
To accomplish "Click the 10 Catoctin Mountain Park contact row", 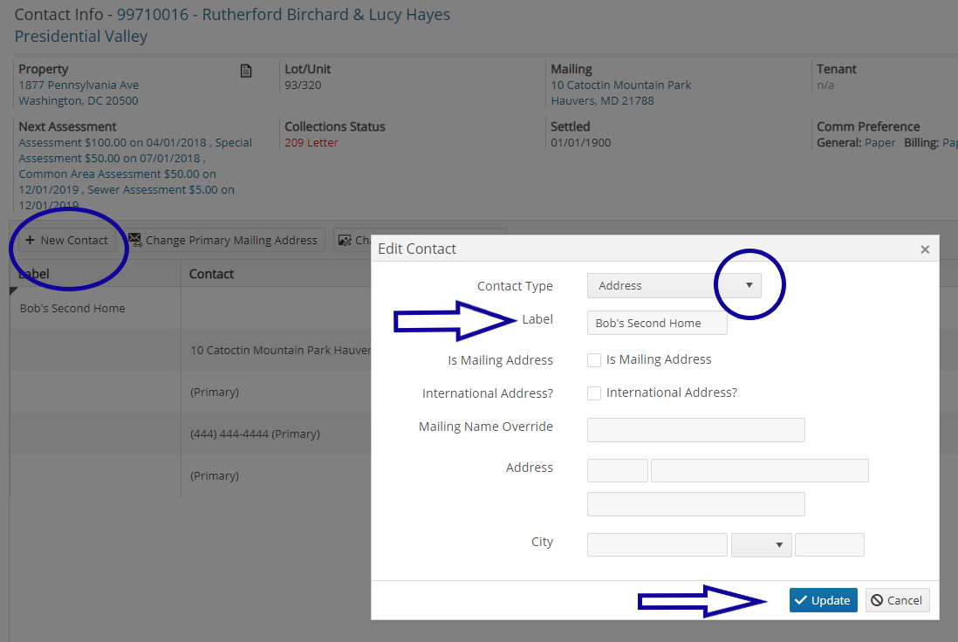I will (280, 350).
